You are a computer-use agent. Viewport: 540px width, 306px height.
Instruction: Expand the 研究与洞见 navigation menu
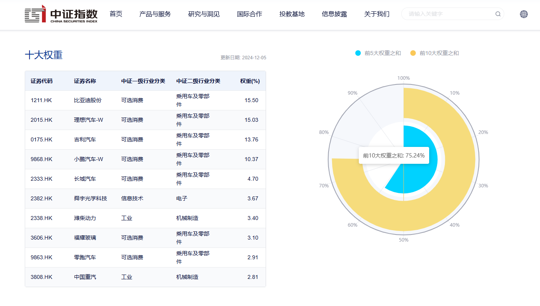[x=204, y=14]
